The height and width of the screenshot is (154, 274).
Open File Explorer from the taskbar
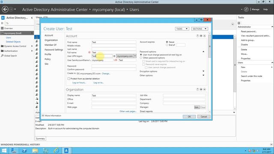[x=35, y=151]
